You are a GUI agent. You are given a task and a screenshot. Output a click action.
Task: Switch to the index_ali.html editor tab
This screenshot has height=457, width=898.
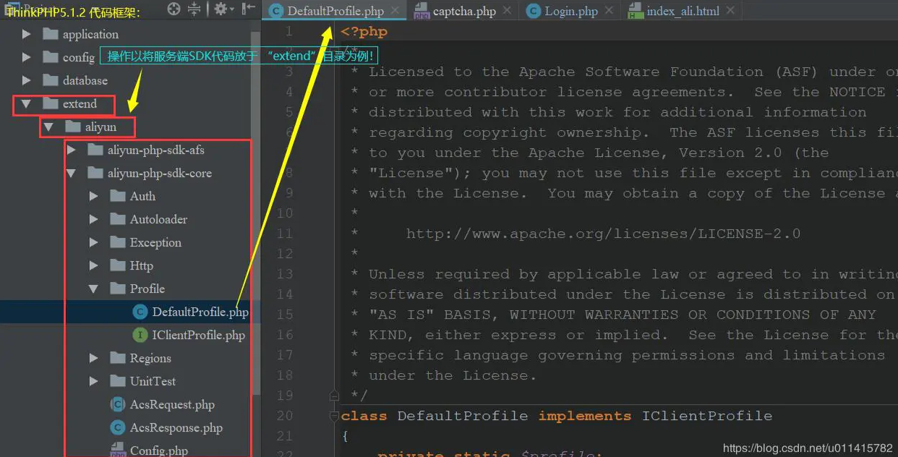coord(683,11)
